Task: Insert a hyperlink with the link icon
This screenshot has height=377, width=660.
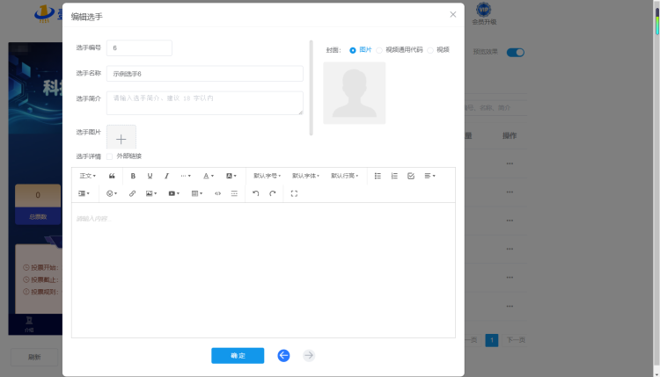Action: point(132,193)
